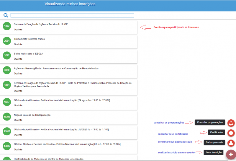The height and width of the screenshot is (161, 236).
Task: Click the red certificate badge icon
Action: 231,133
